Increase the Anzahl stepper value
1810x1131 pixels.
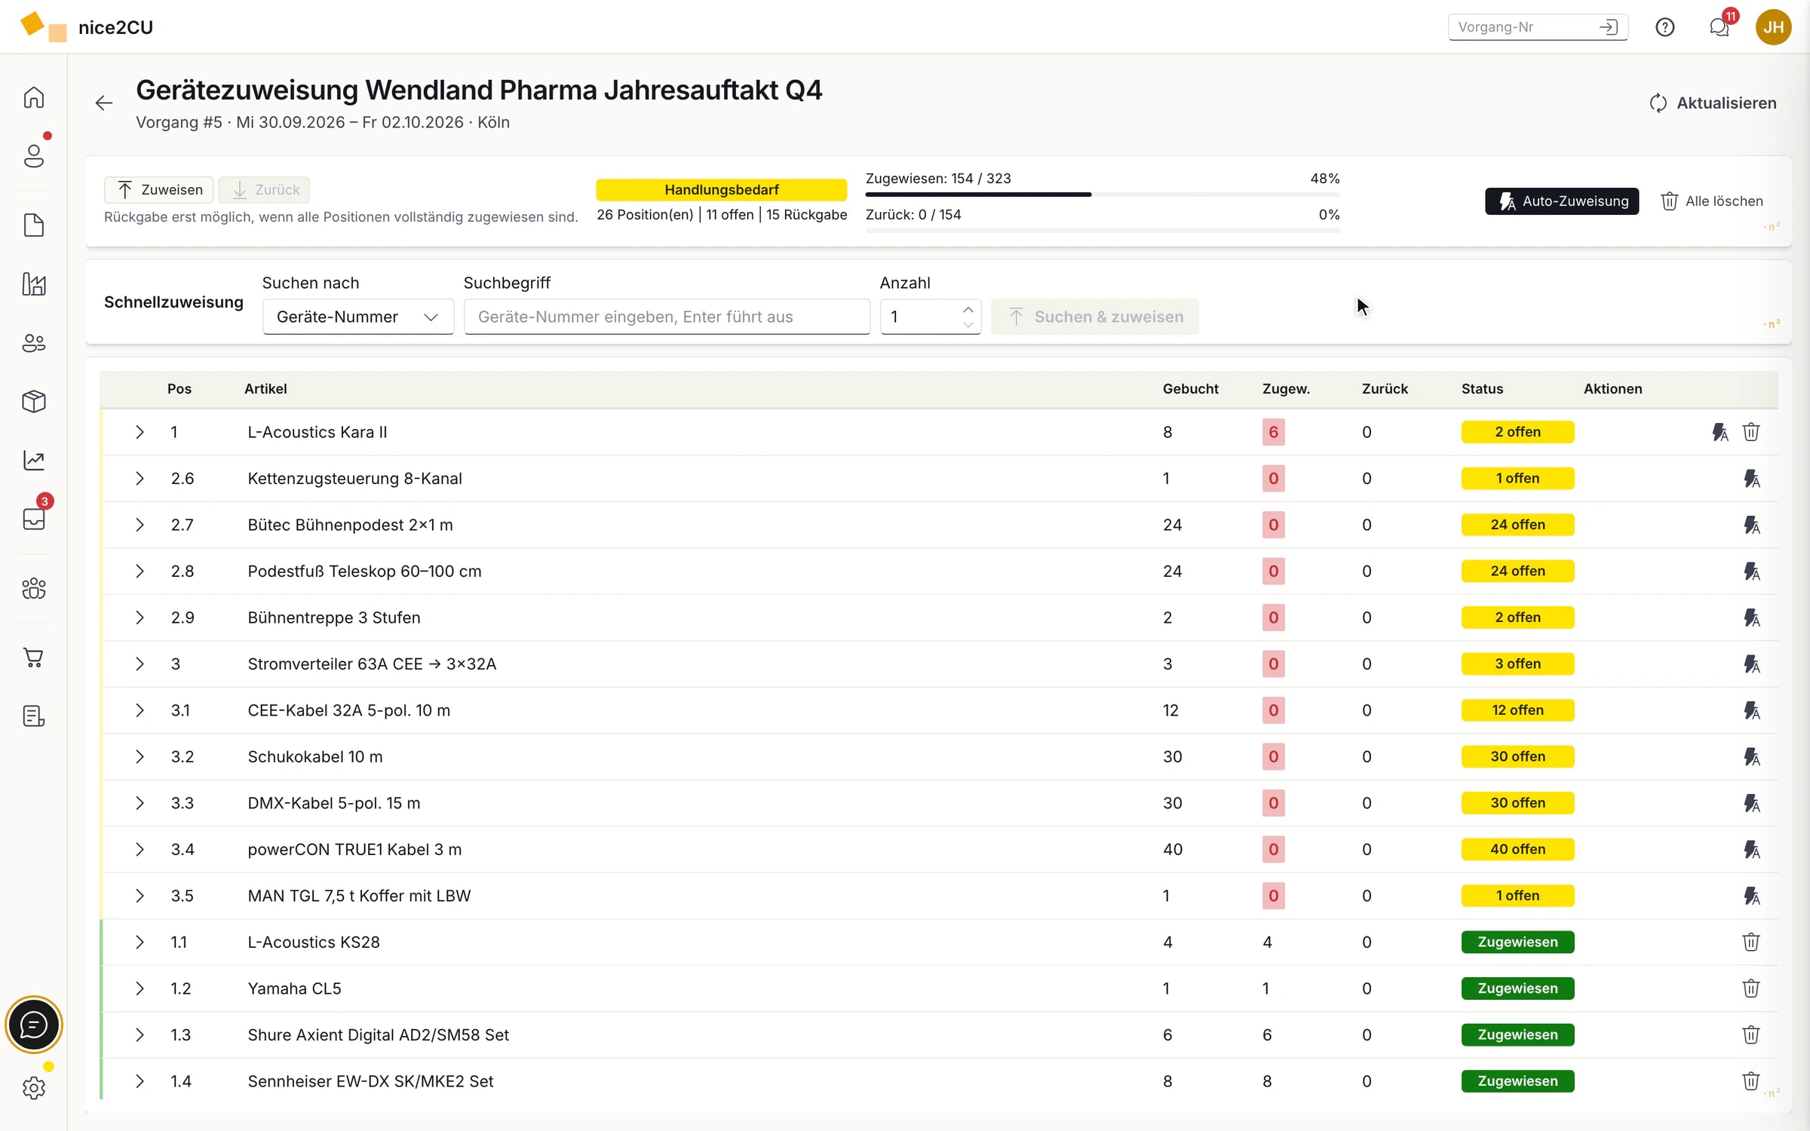coord(968,309)
